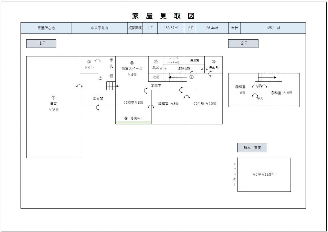
Task: Click the コンクリ ボイラー置 label
Action: pyautogui.click(x=174, y=60)
